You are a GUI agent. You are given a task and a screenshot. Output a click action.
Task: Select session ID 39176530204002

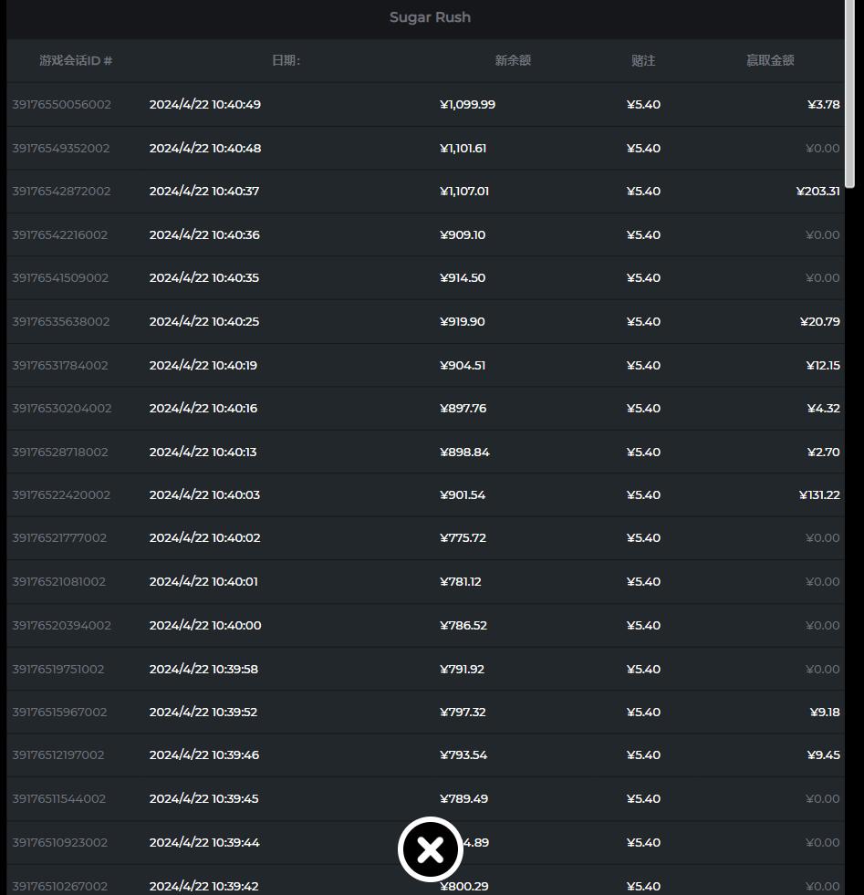click(62, 408)
